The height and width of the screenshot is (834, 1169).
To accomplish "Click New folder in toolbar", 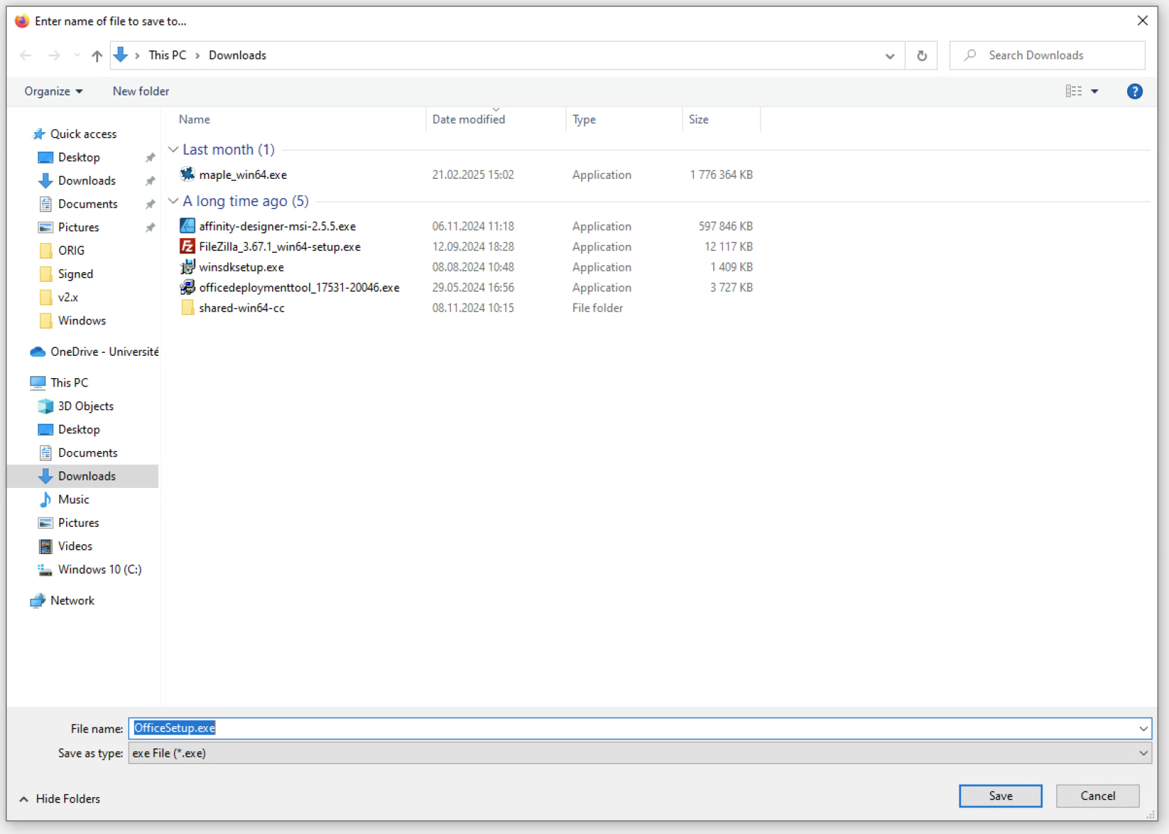I will [141, 91].
